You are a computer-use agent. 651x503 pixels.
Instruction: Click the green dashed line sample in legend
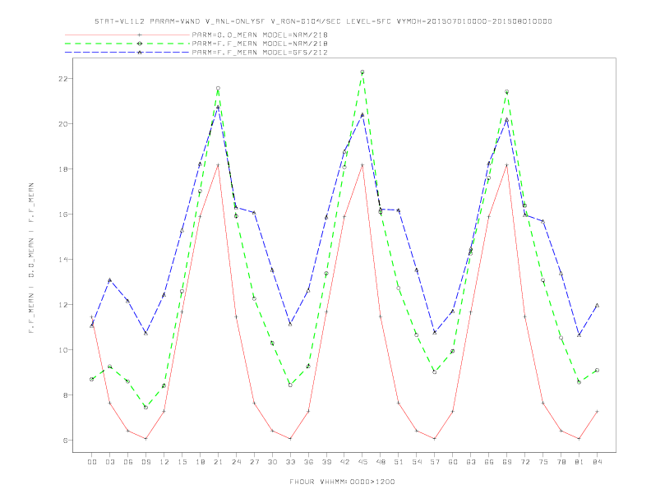(x=127, y=44)
